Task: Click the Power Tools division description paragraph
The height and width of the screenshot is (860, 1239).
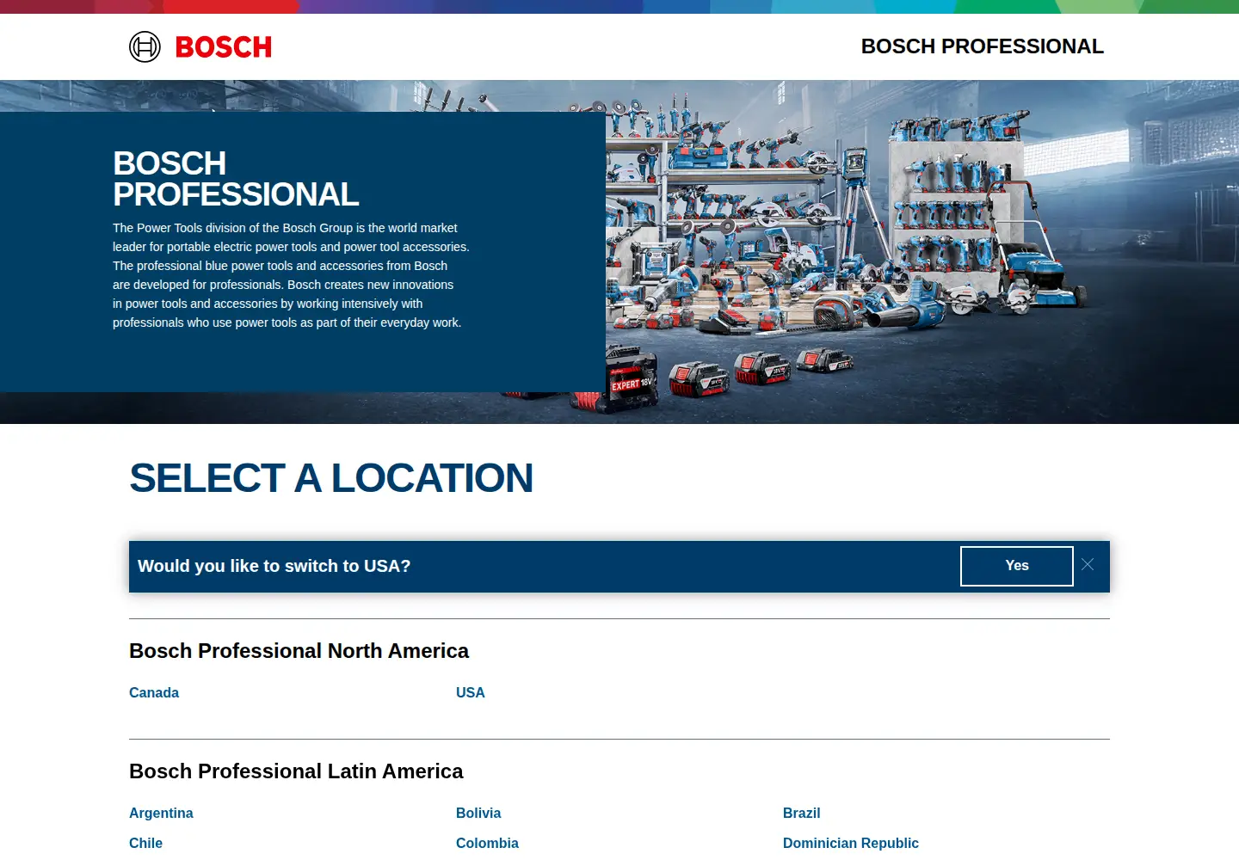Action: tap(291, 275)
